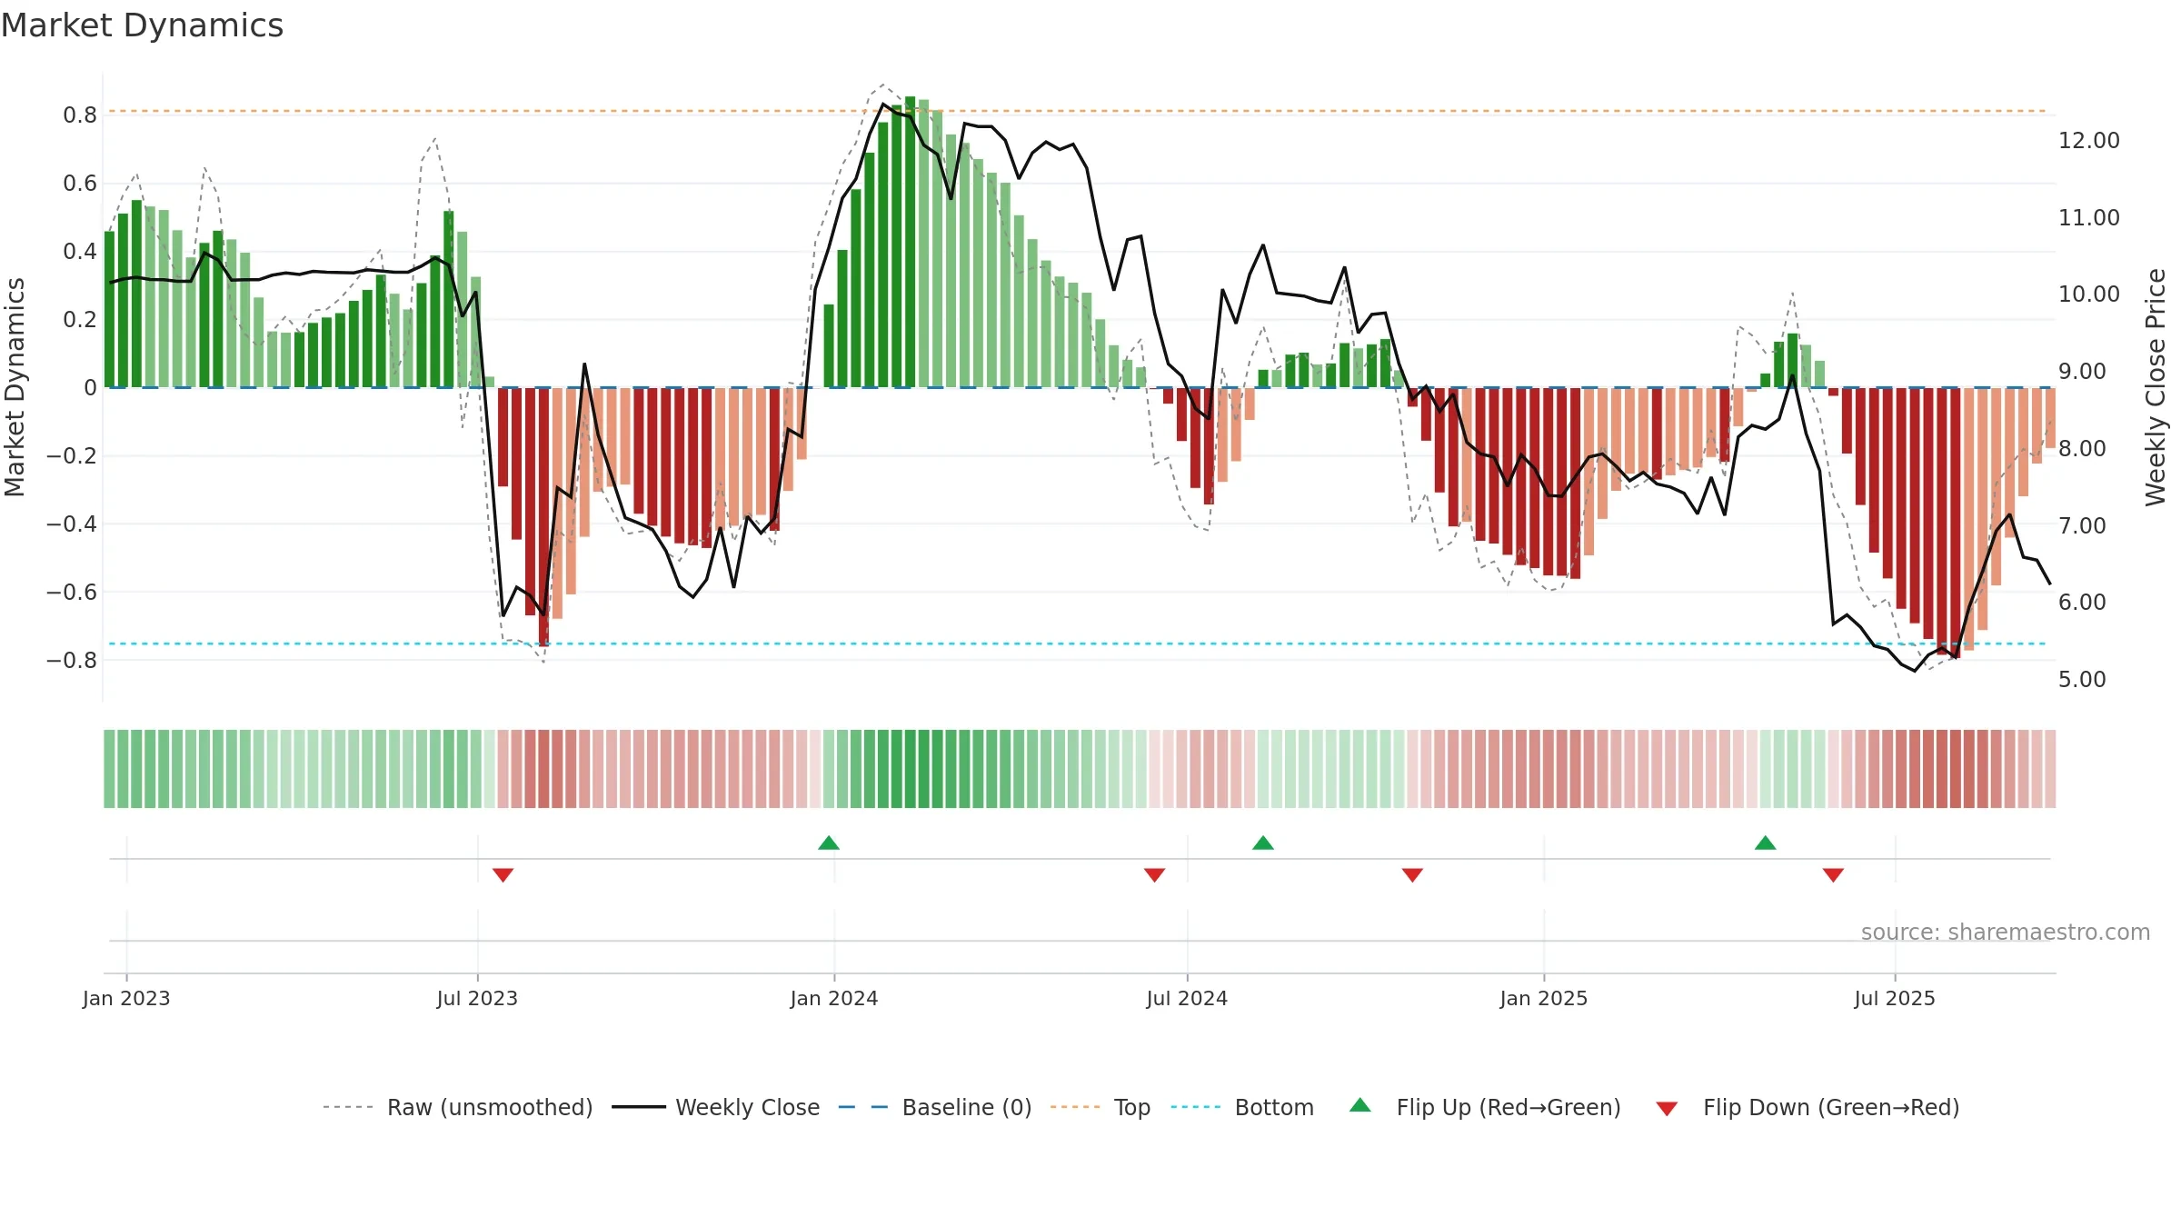Click the flip-down marker before Jul 2025

(1833, 874)
